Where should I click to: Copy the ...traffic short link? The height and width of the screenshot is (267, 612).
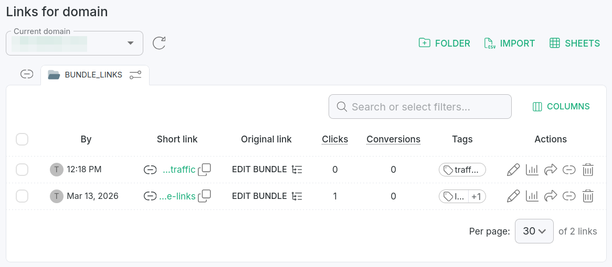205,169
